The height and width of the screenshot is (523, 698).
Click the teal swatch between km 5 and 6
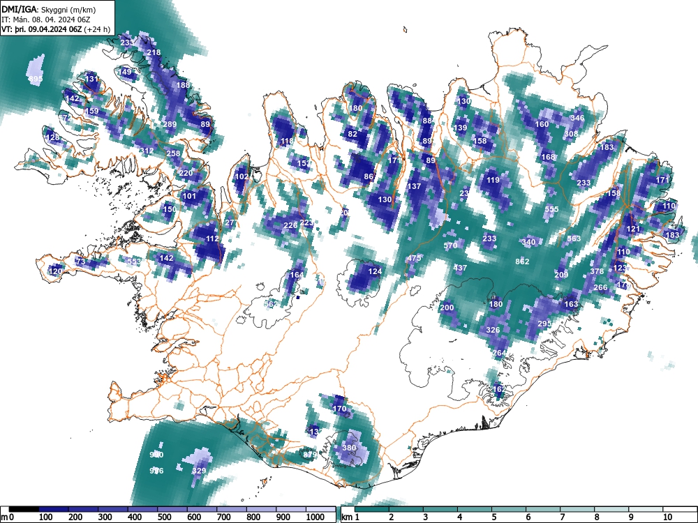coord(508,509)
